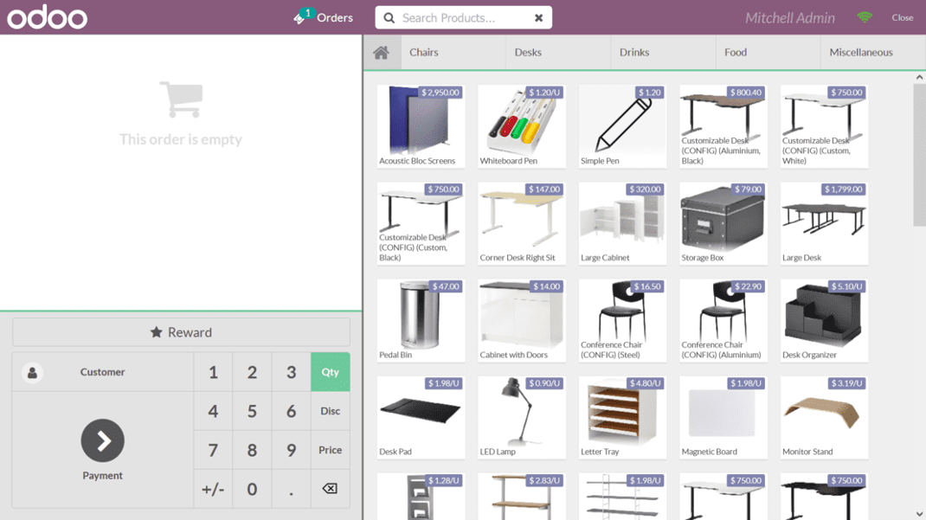Open the Drinks category tab
The image size is (926, 520).
[634, 53]
